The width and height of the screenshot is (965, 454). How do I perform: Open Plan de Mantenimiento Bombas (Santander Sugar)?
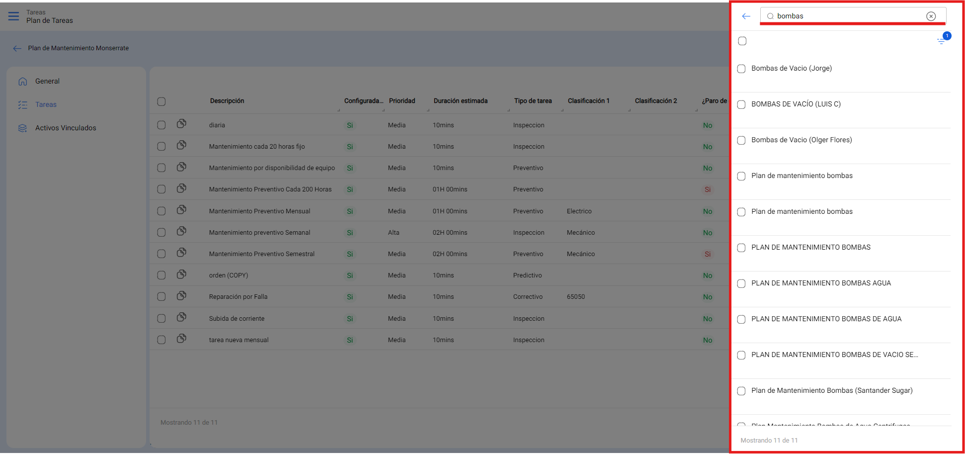tap(831, 390)
